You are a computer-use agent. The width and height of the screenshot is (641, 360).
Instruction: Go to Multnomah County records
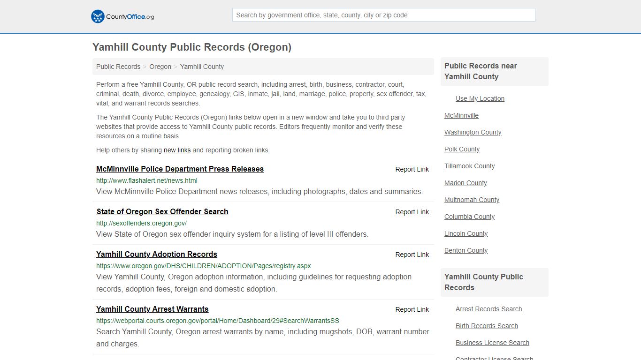click(472, 200)
